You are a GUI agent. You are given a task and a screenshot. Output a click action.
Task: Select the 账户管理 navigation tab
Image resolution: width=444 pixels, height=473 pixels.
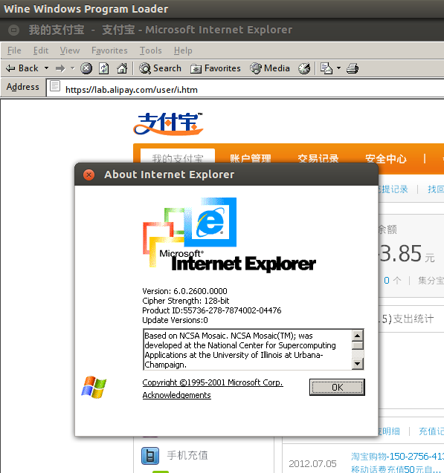pos(251,158)
